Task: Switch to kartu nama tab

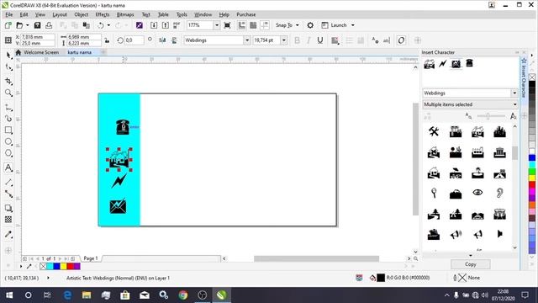Action: (79, 52)
